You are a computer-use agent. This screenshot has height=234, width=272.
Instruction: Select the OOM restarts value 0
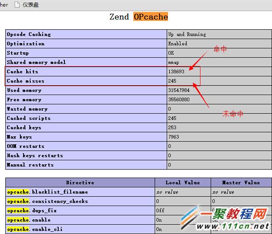click(x=169, y=146)
